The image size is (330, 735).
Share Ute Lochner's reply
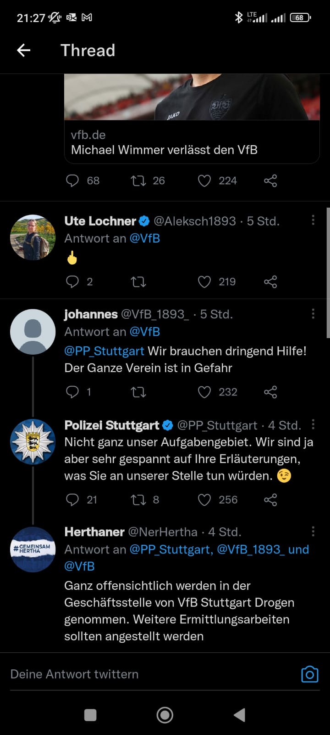tap(270, 282)
